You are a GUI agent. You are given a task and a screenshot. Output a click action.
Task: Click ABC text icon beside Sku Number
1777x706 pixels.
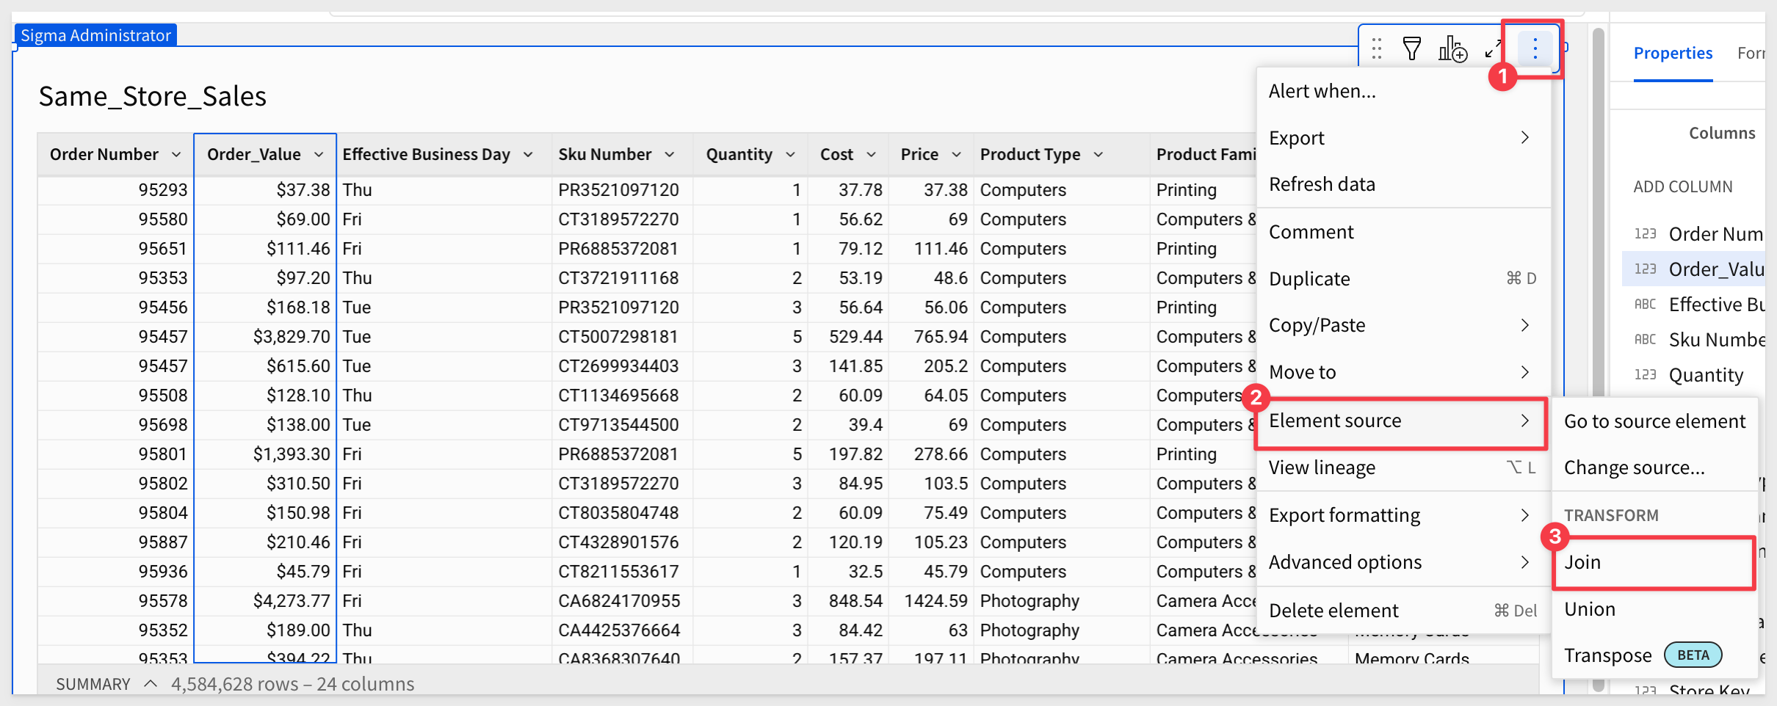(x=1645, y=340)
